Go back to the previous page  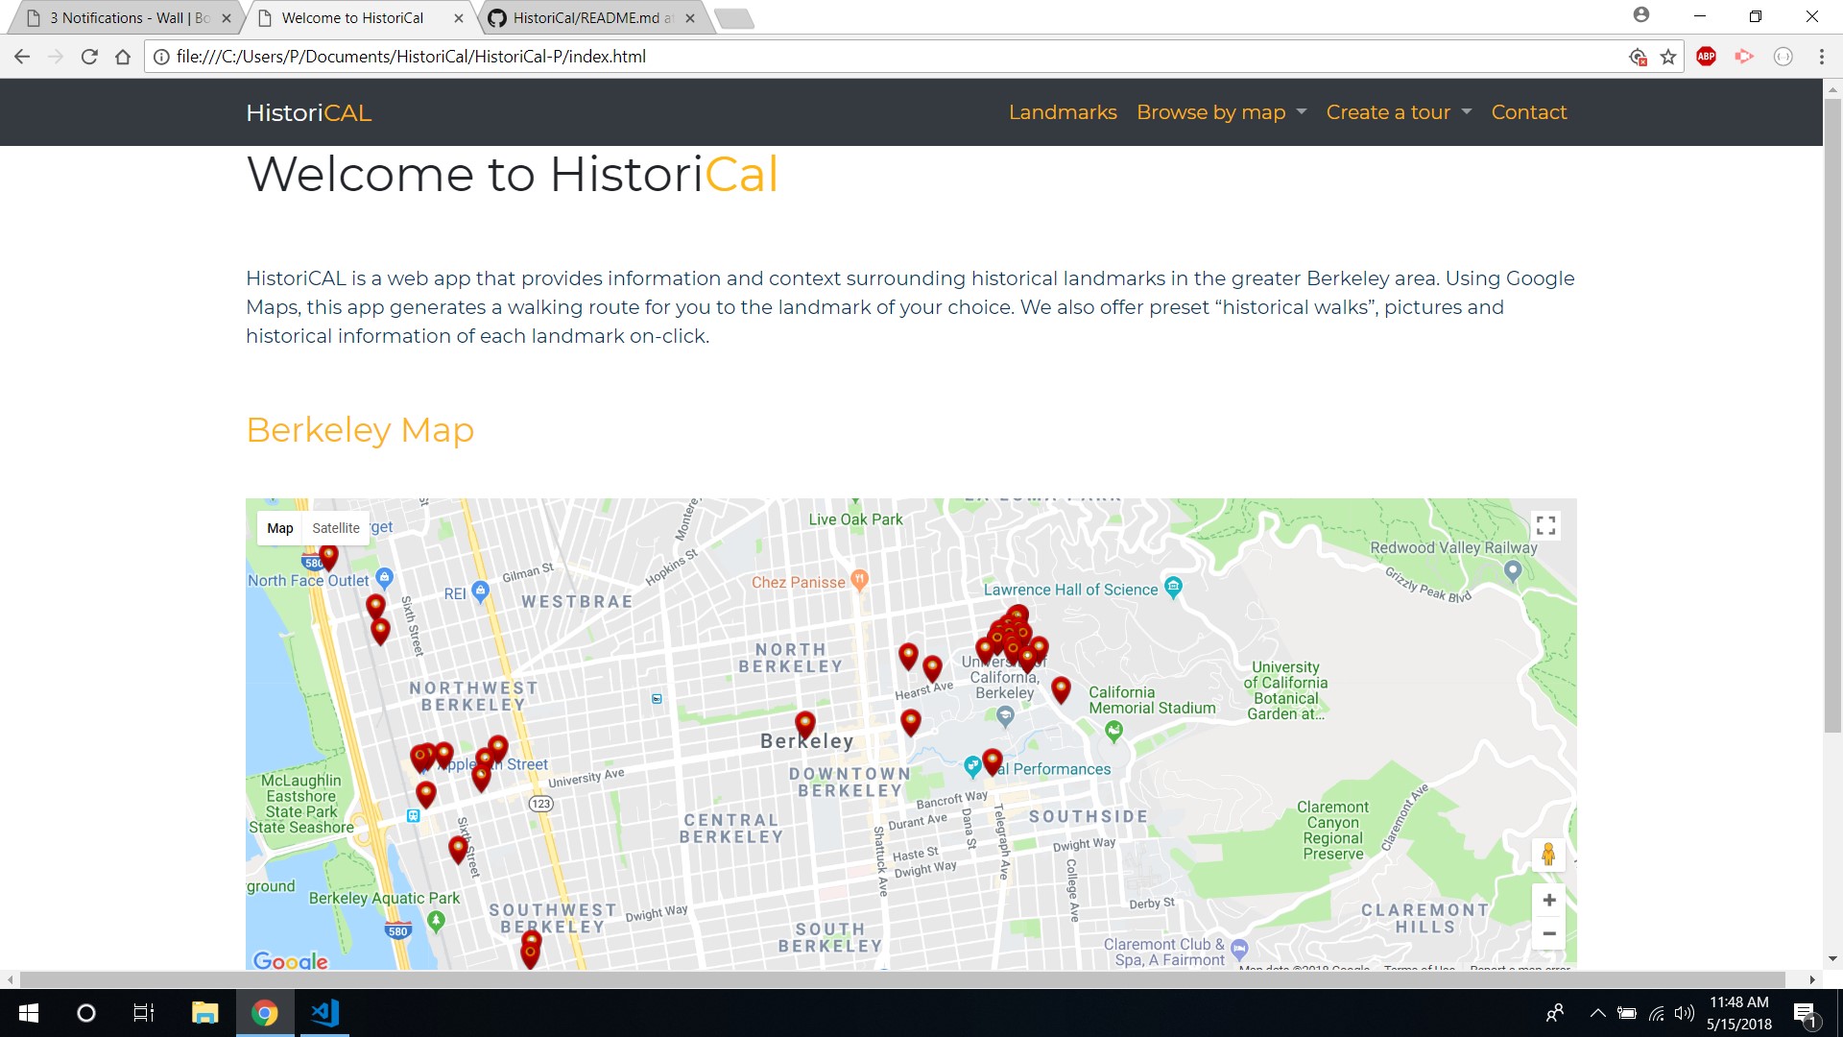[22, 56]
